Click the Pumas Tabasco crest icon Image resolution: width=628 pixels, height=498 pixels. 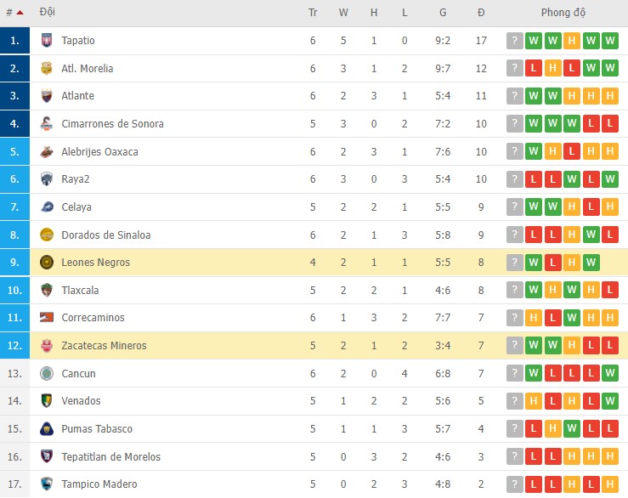[47, 429]
